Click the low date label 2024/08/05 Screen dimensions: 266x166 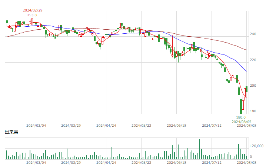tap(242, 122)
